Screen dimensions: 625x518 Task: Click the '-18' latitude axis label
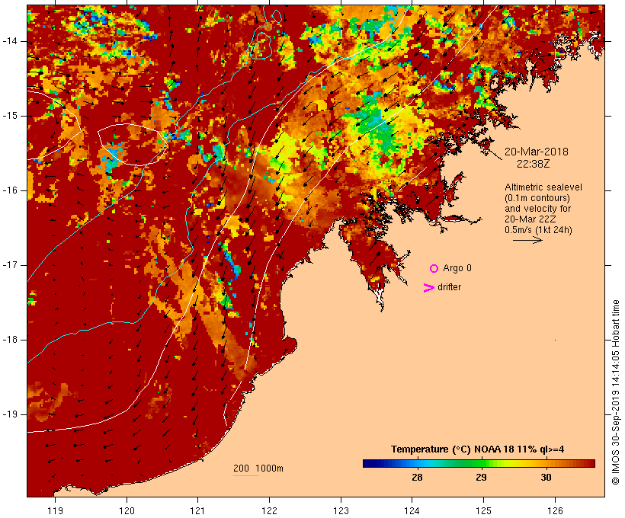pyautogui.click(x=10, y=340)
